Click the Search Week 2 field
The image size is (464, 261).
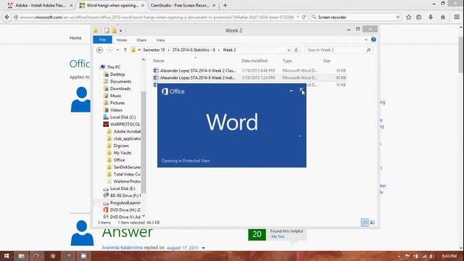(338, 50)
